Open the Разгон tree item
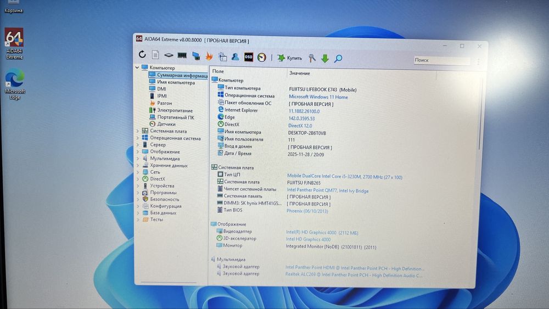The image size is (549, 309). click(x=161, y=103)
